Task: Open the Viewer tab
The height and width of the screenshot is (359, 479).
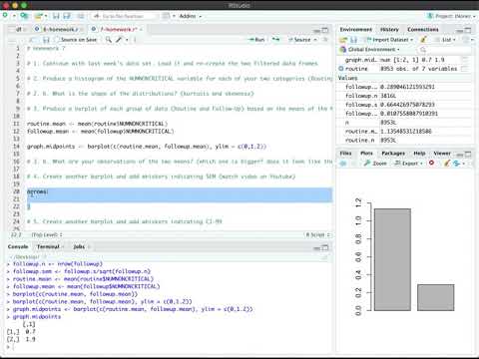Action: tap(442, 154)
